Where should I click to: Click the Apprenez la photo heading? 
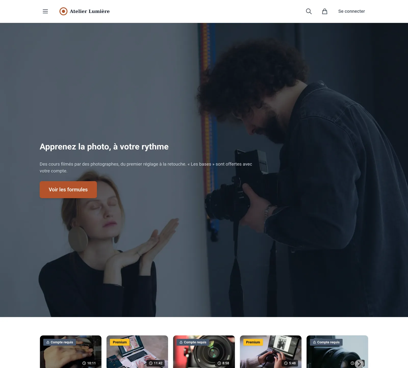click(104, 147)
